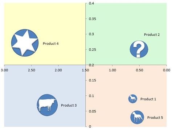Click the Product 2 data label

152,35
